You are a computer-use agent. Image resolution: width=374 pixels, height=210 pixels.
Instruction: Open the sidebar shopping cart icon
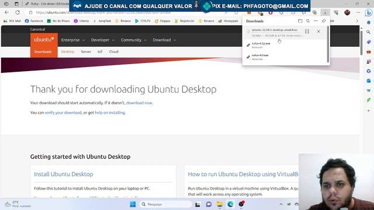[x=369, y=90]
